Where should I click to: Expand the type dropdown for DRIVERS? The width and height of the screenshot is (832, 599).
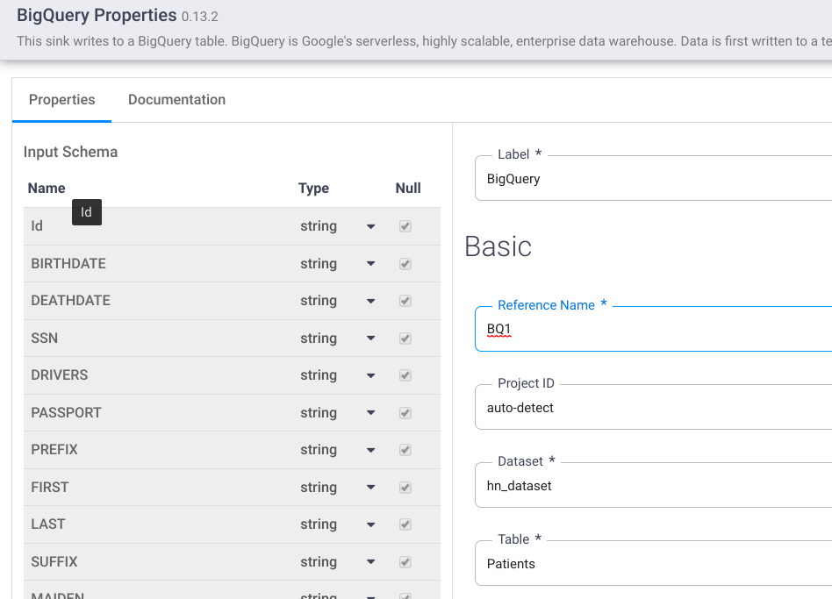[x=370, y=375]
